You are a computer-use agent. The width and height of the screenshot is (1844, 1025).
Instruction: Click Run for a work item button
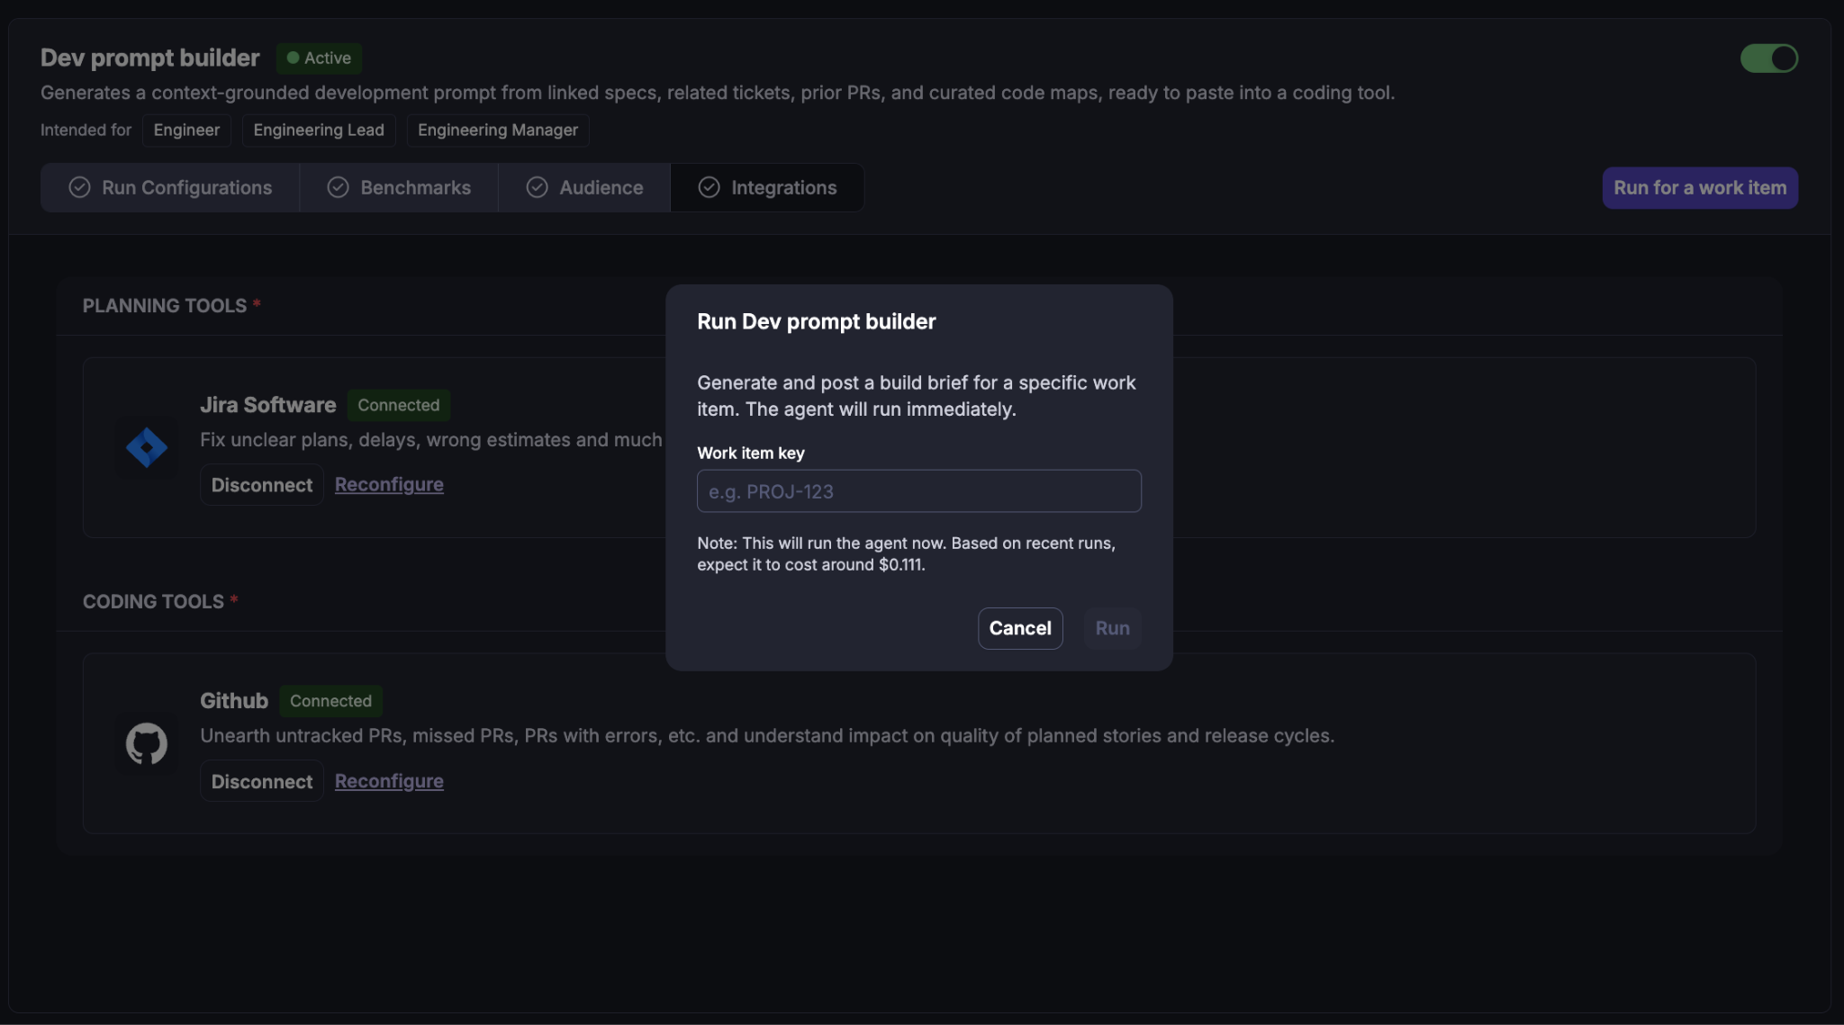pos(1700,188)
